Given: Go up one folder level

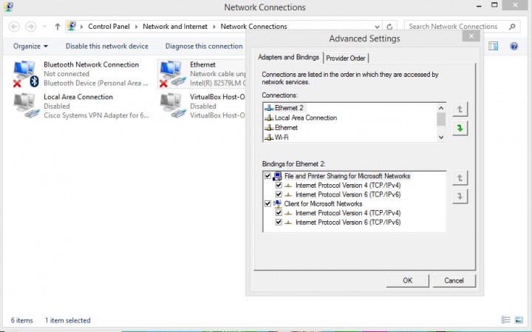Looking at the screenshot, I should (58, 27).
